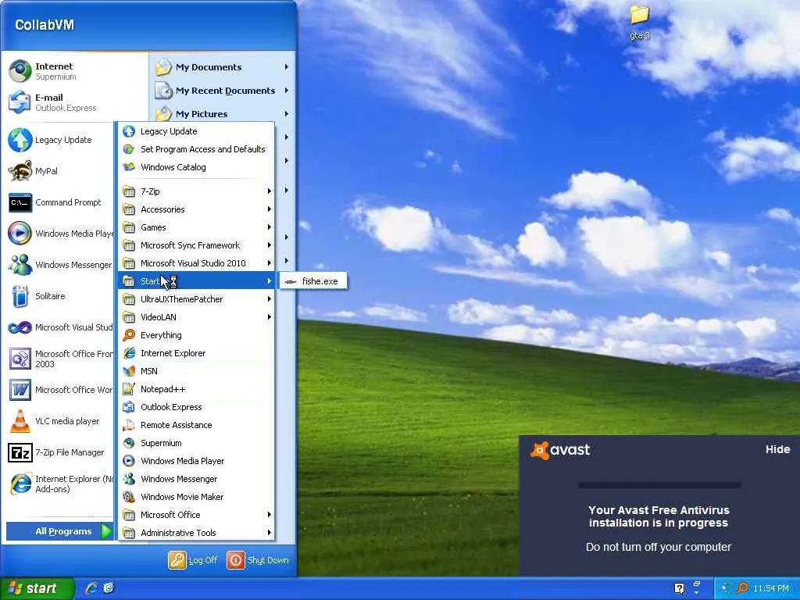Image resolution: width=800 pixels, height=600 pixels.
Task: Click the Log Off button
Action: 194,560
